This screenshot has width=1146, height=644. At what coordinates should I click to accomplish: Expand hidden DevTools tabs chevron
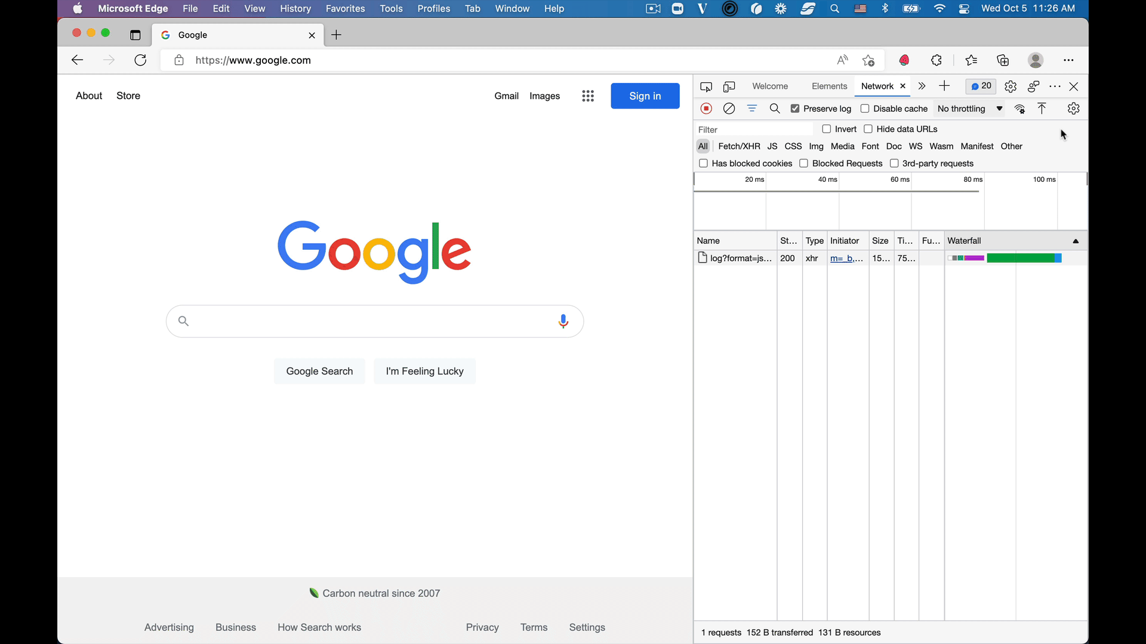point(922,86)
